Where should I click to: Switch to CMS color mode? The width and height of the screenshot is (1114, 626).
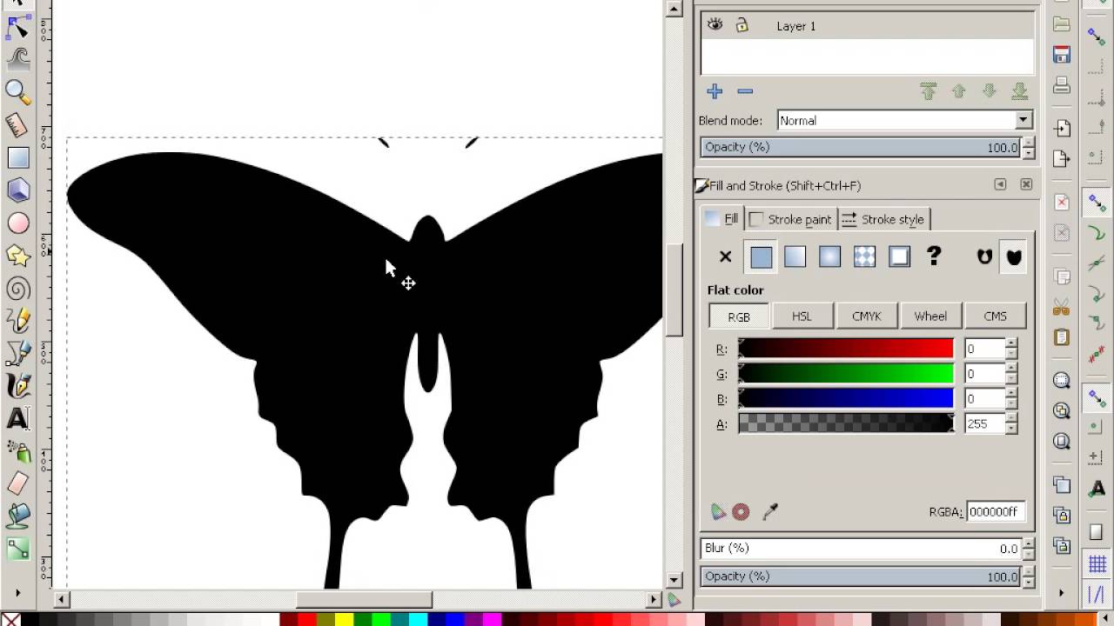995,316
